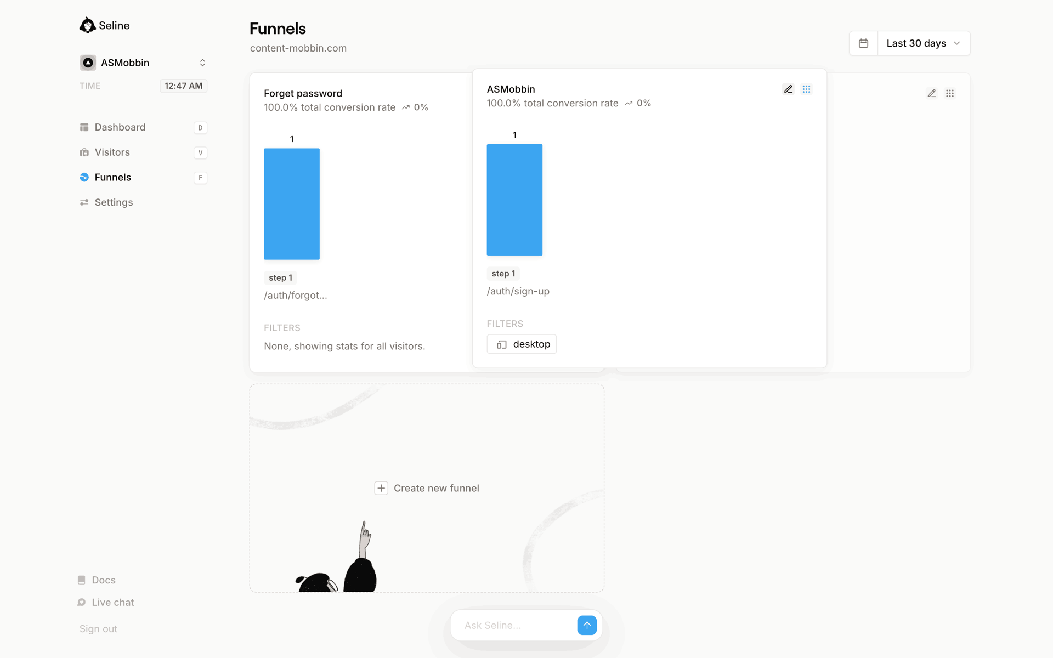This screenshot has height=658, width=1053.
Task: Click the Settings sliders icon
Action: [84, 202]
